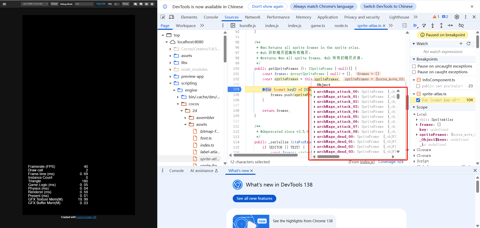480x228 pixels.
Task: Switch to the Application tab
Action: (327, 17)
